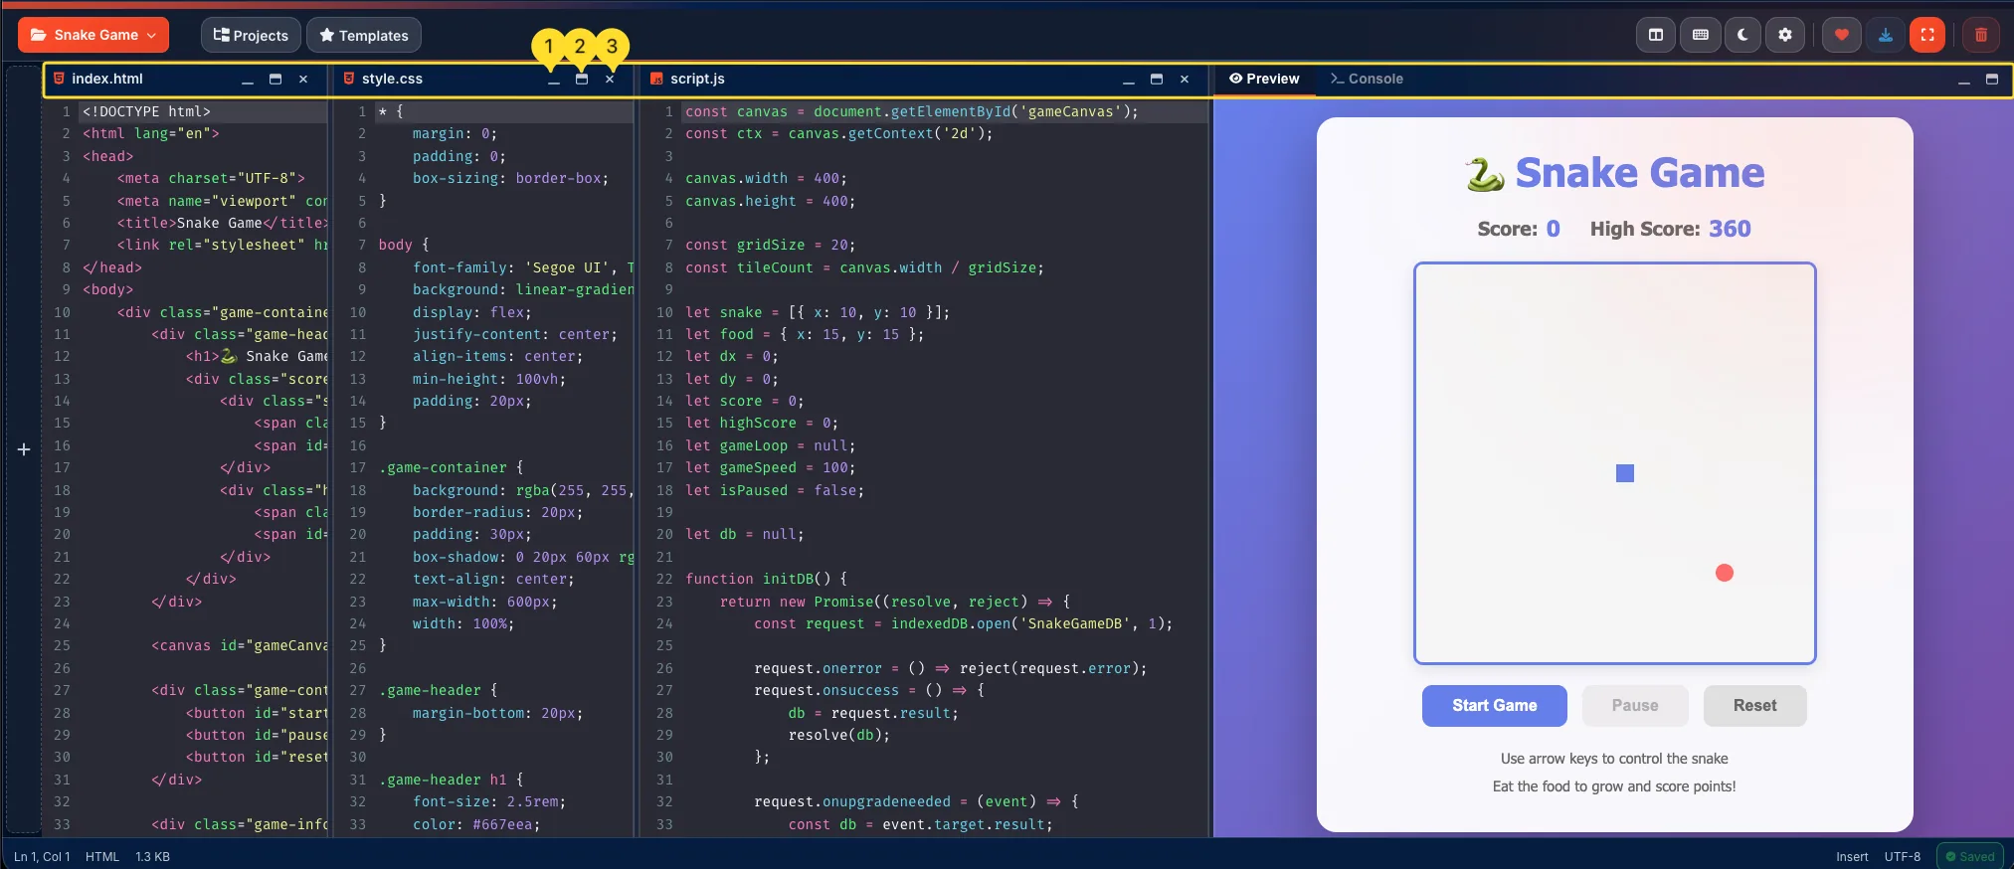This screenshot has width=2014, height=869.
Task: Open the split layout icon in toolbar
Action: click(1656, 35)
